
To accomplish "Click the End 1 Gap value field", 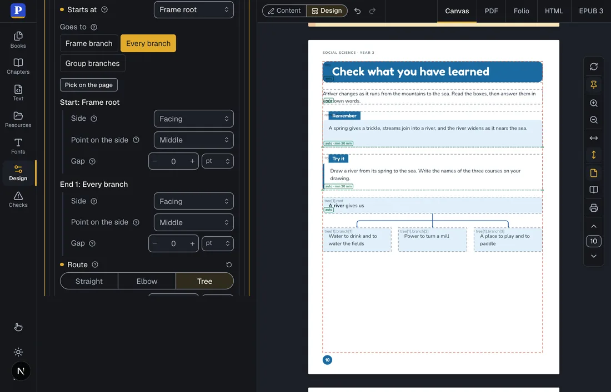I will point(173,243).
